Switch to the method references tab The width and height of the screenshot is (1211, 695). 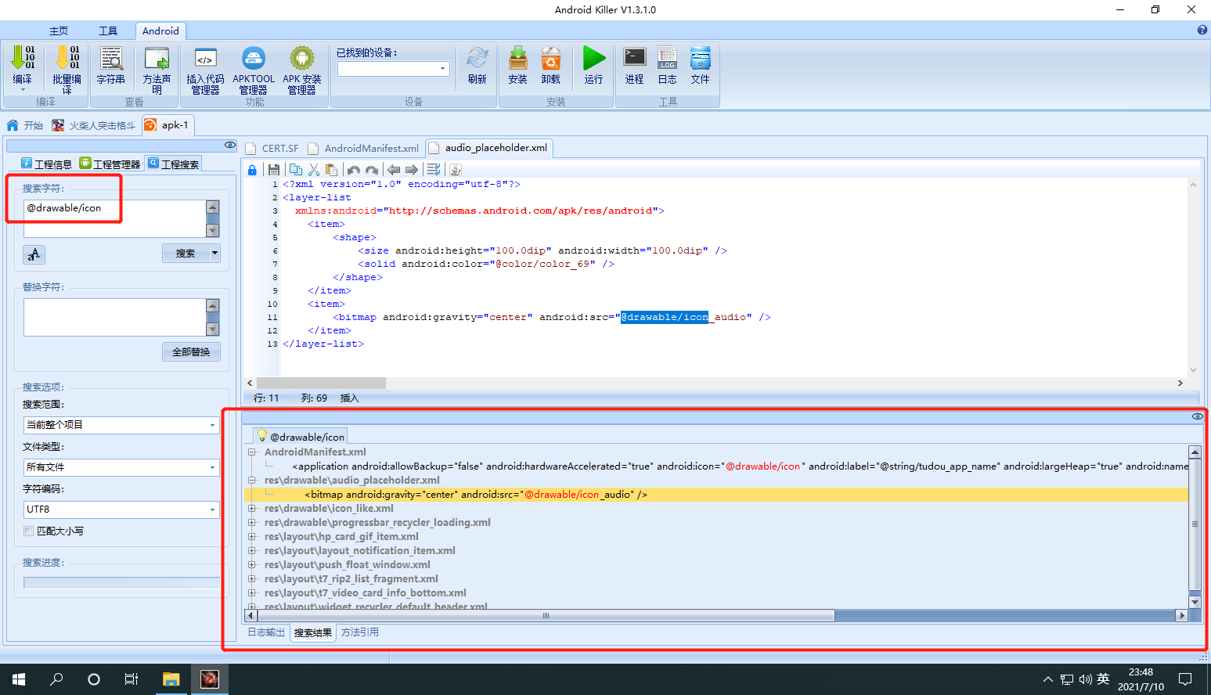point(360,632)
